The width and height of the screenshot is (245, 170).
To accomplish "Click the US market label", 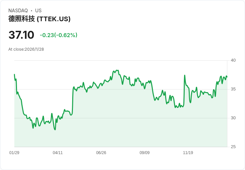I will tap(38, 11).
